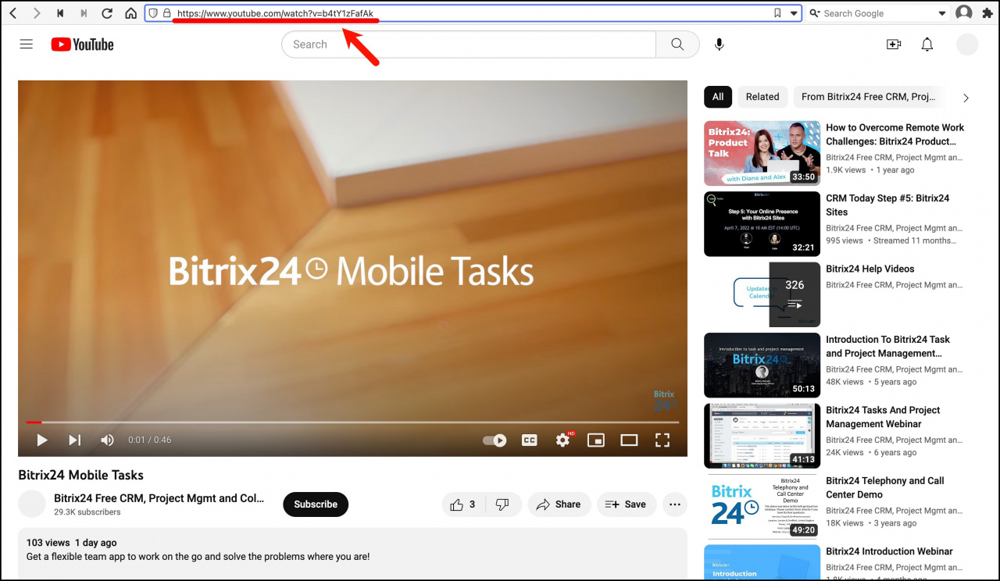Viewport: 1000px width, 581px height.
Task: Enter full screen mode
Action: point(662,440)
